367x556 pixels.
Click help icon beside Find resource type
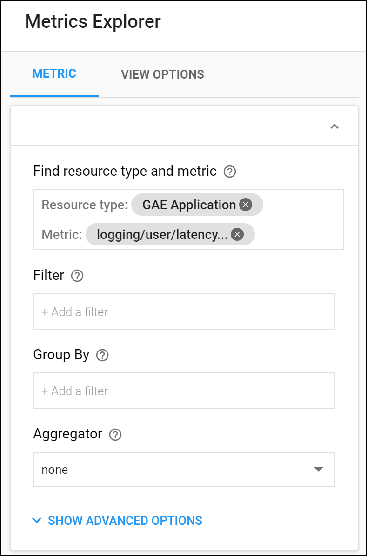tap(230, 172)
